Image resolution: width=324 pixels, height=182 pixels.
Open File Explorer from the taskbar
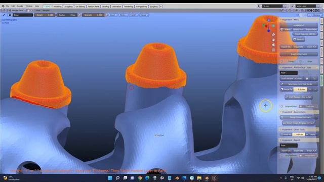199,178
